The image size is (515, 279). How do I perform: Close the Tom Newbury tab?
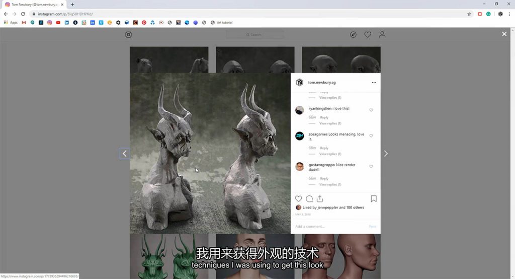pyautogui.click(x=62, y=5)
